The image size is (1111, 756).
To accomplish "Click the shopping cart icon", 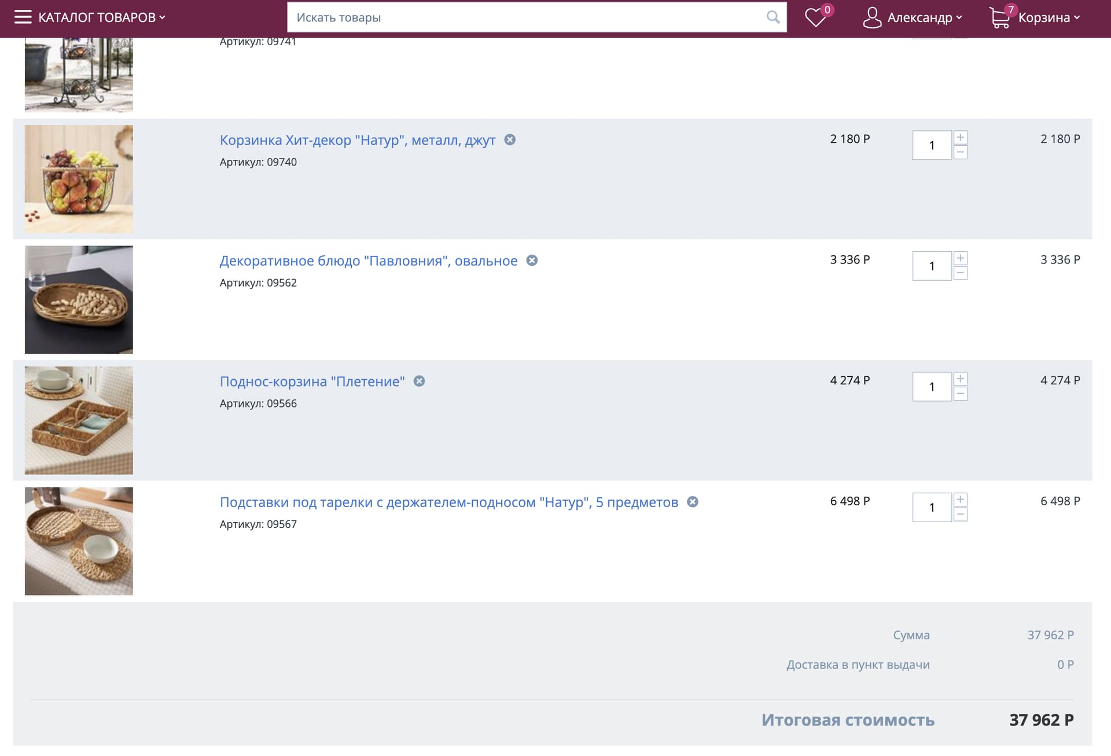I will click(999, 18).
